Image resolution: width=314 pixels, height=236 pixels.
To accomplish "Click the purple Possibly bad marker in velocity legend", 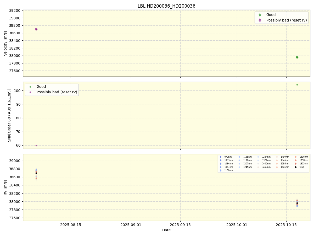I will pyautogui.click(x=260, y=20).
